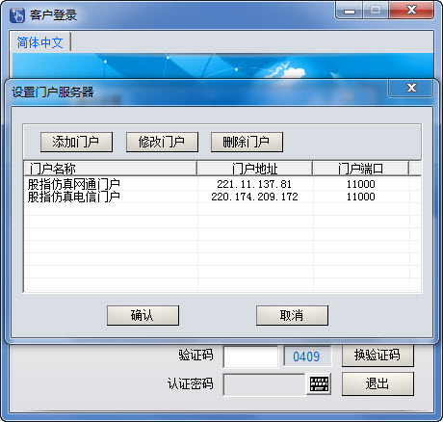Click the 退出 button

(x=378, y=383)
